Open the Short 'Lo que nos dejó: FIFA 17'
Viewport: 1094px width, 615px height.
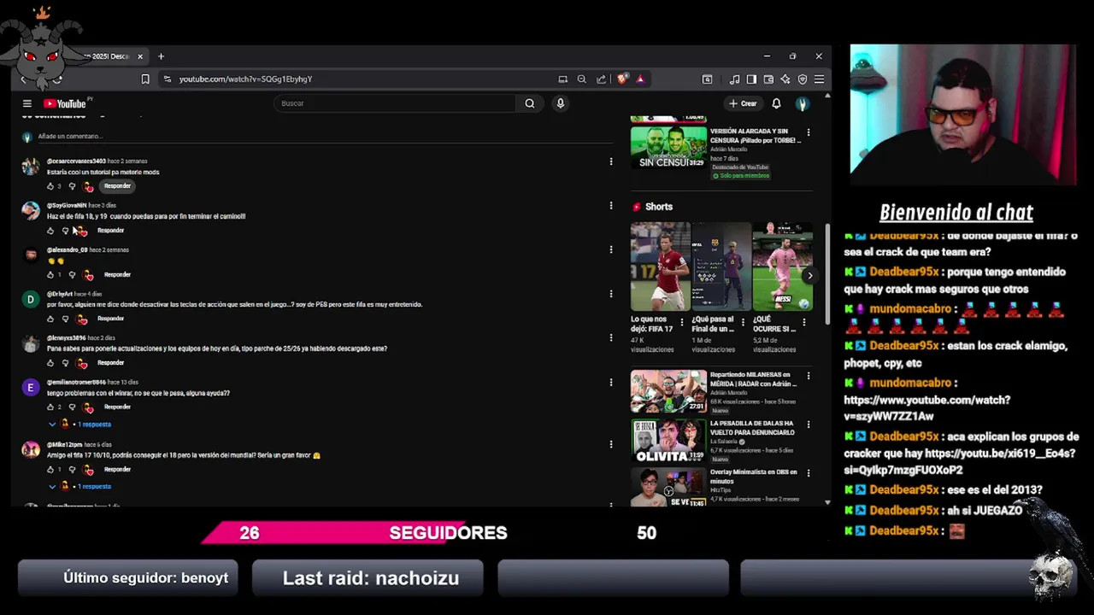click(660, 266)
